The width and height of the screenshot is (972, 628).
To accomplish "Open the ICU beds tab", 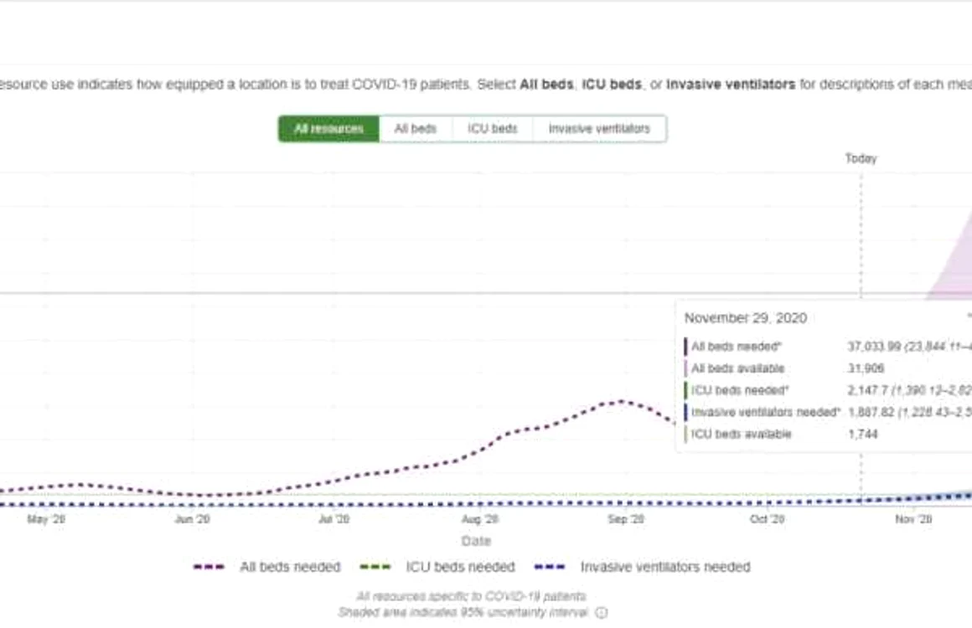I will [492, 129].
